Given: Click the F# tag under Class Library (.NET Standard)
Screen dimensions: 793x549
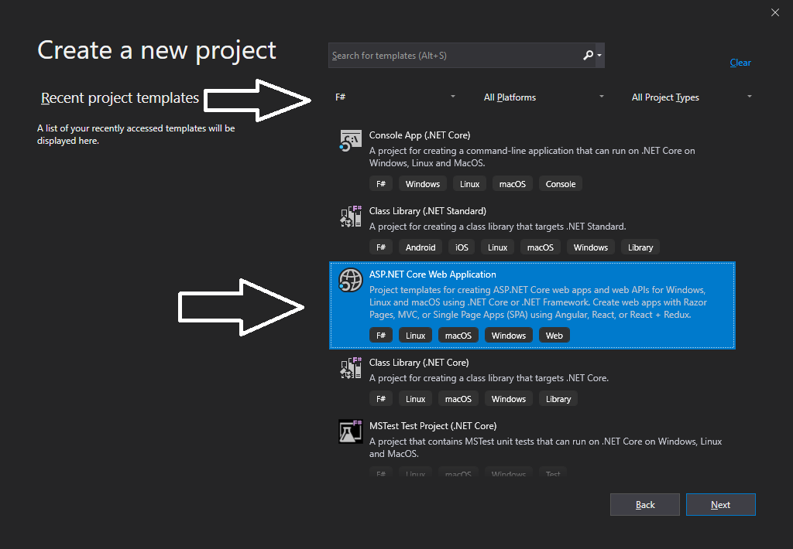Looking at the screenshot, I should tap(381, 247).
